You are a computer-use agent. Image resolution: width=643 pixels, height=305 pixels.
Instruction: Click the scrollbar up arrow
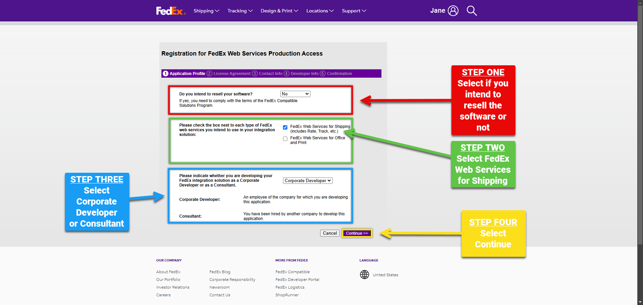[640, 3]
